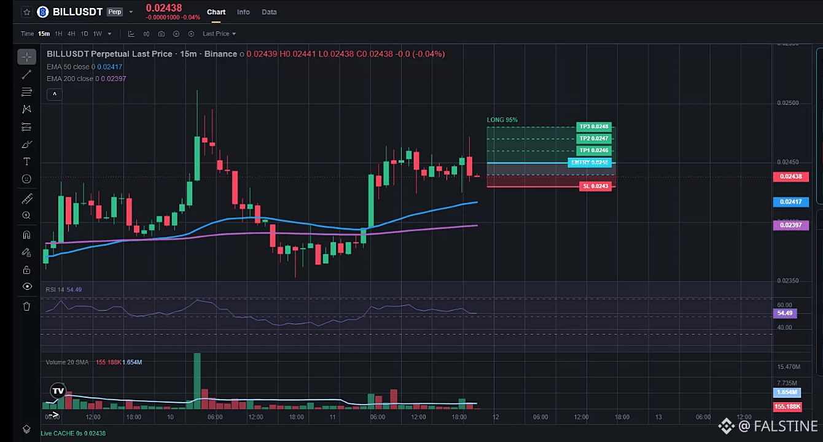Click the BILLUSDT coin logo
This screenshot has width=823, height=442.
pyautogui.click(x=43, y=12)
